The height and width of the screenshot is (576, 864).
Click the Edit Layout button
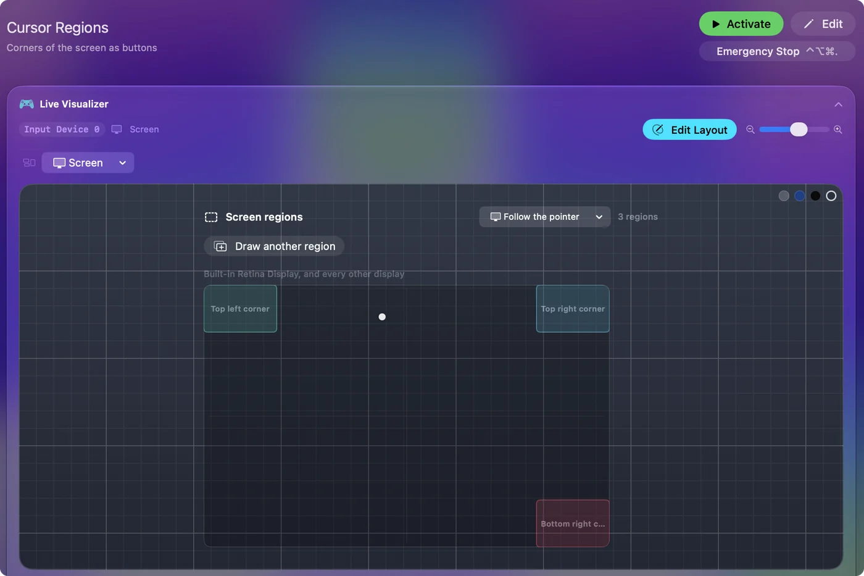click(x=689, y=130)
